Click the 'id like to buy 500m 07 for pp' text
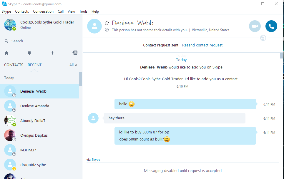This screenshot has height=179, width=284. coord(144,132)
